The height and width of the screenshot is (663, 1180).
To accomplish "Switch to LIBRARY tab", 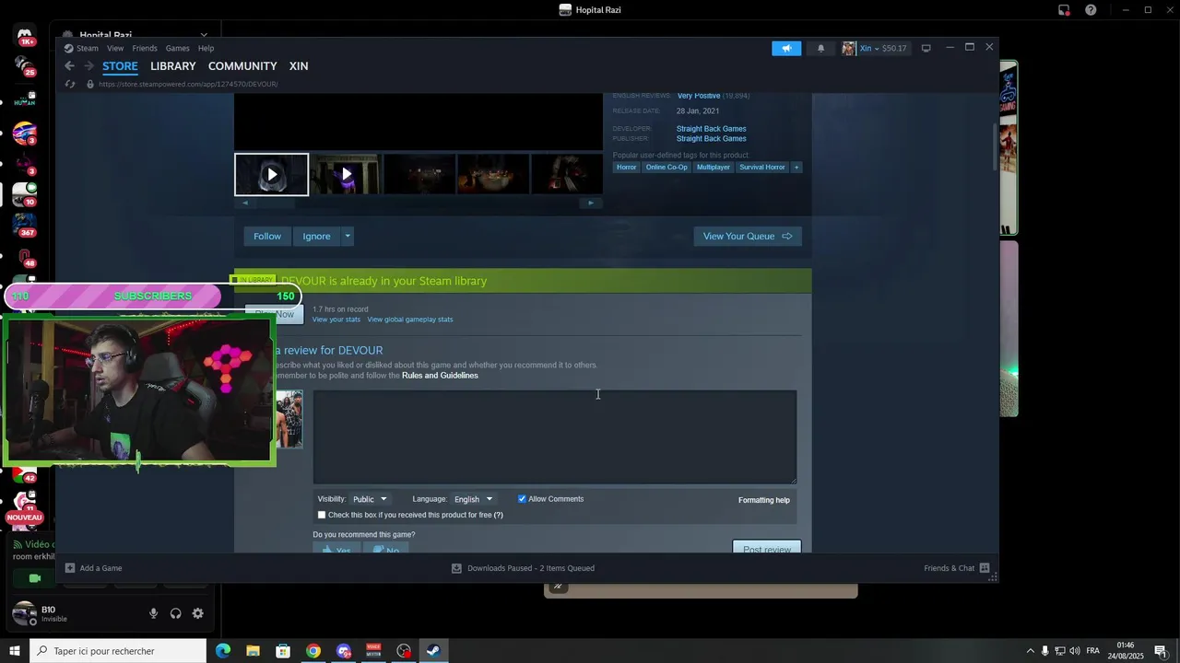I will point(173,66).
